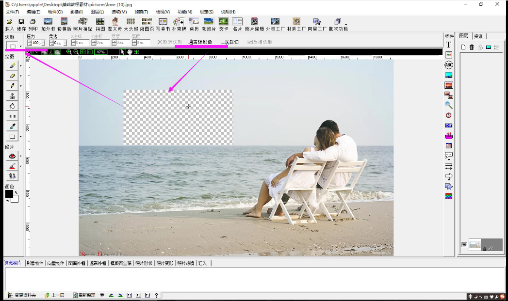Select the red-eye removal tool
Image resolution: width=508 pixels, height=301 pixels.
(x=12, y=156)
